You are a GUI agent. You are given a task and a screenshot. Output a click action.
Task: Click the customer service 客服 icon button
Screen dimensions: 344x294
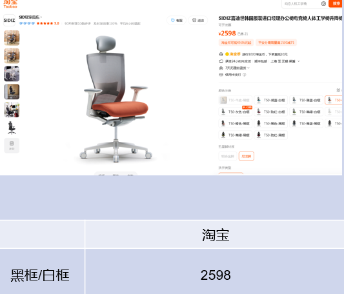coord(177,21)
